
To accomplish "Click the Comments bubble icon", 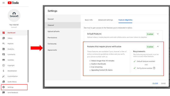I will (x=3, y=54).
